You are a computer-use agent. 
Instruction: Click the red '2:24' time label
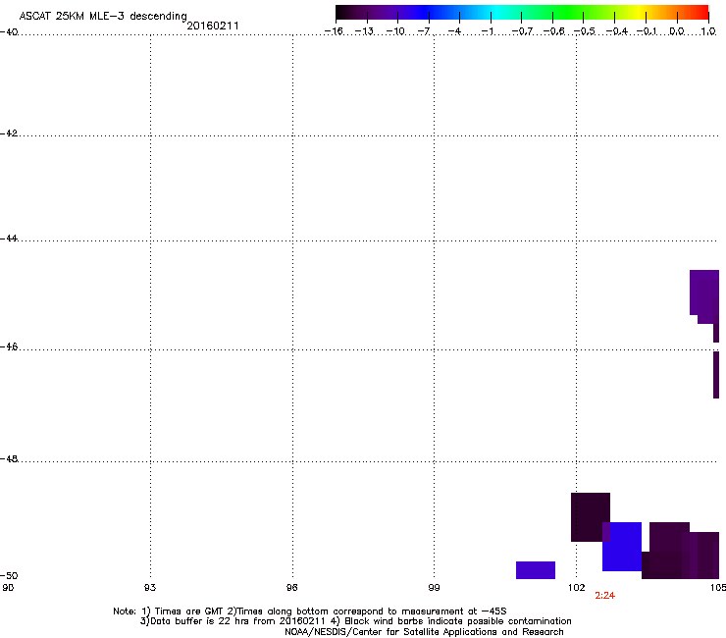[604, 596]
